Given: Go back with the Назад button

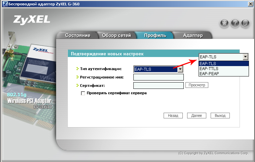Looking at the screenshot, I should pyautogui.click(x=173, y=116).
